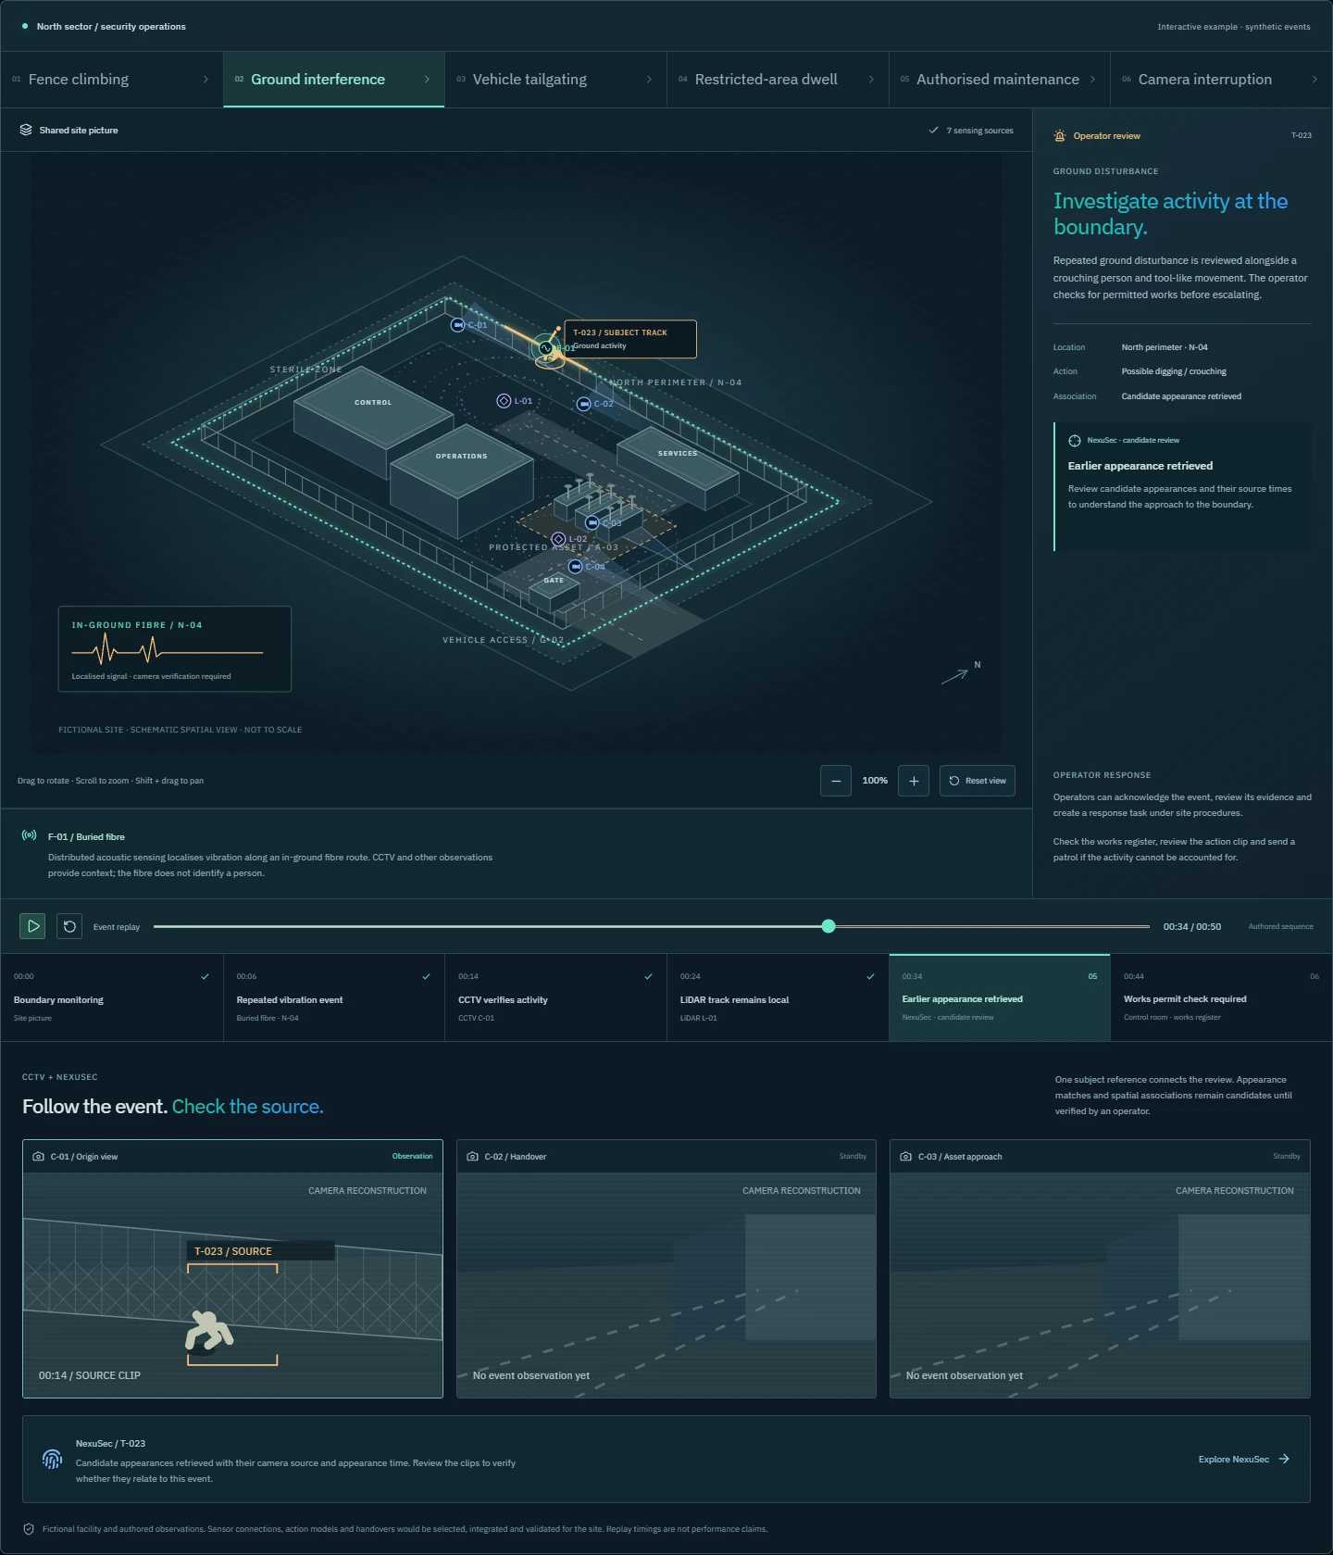Jump to LiDAR track remains local step

point(778,997)
